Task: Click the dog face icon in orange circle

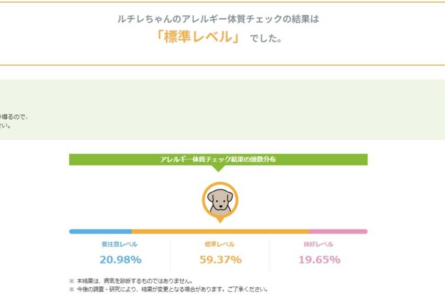Action: pyautogui.click(x=220, y=200)
